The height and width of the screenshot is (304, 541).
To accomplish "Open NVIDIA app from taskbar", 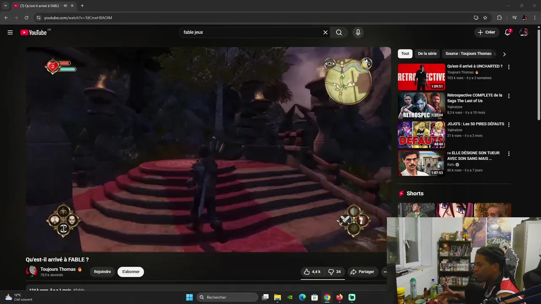I will pyautogui.click(x=290, y=297).
